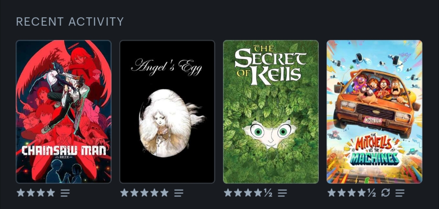The image size is (439, 209).
Task: View review icon below The Secret of Kells
Action: coord(283,193)
